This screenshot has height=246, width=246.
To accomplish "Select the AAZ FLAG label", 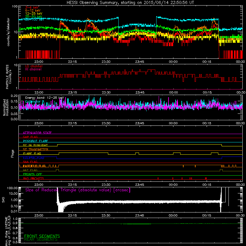I will [30, 170].
